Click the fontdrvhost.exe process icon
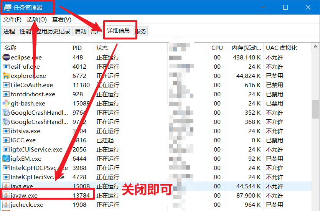Screen dimensions: 320x211 (x=6, y=94)
